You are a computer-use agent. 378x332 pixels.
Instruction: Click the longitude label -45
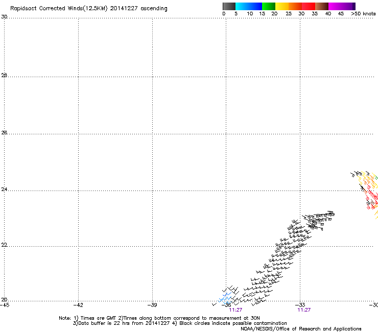pyautogui.click(x=5, y=305)
